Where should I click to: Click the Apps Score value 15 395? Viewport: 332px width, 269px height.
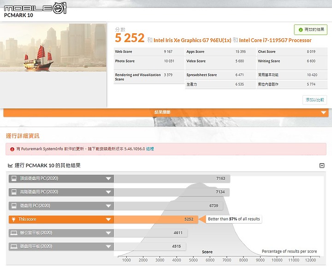(241, 52)
